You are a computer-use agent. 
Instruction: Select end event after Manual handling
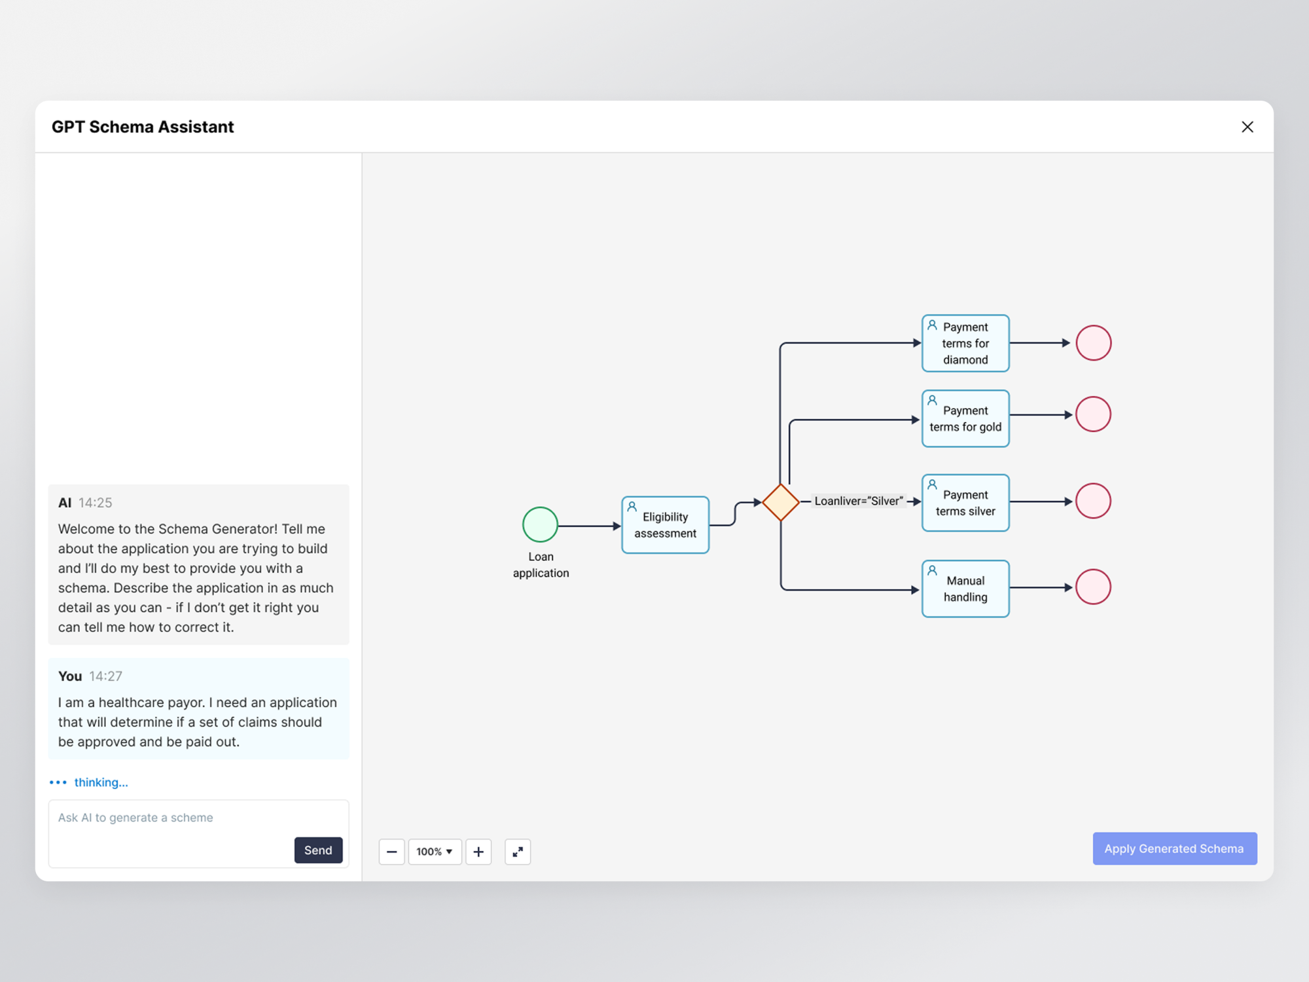[1093, 587]
